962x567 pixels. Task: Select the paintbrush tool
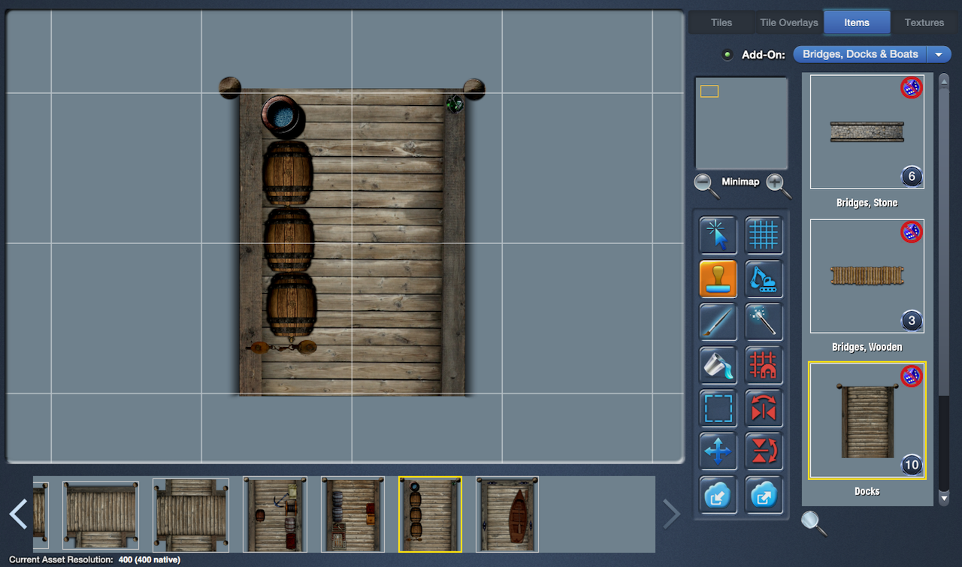(718, 322)
